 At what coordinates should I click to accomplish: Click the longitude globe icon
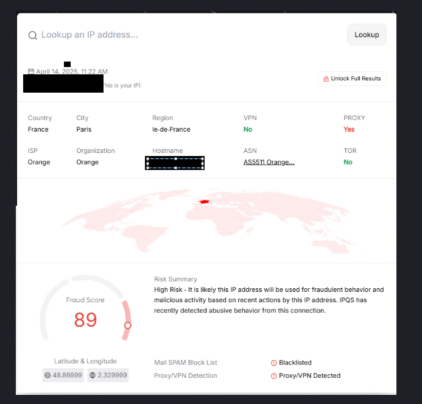pyautogui.click(x=93, y=375)
